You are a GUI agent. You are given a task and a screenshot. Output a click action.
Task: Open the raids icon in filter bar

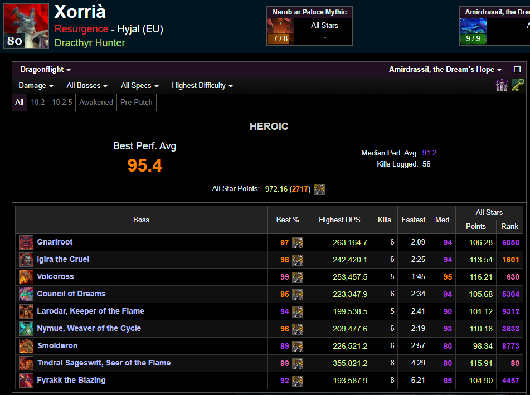[502, 85]
